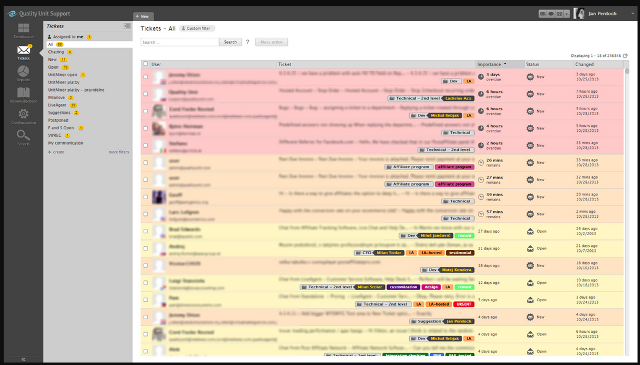Click the Mass action button
The image size is (640, 365).
pos(272,42)
